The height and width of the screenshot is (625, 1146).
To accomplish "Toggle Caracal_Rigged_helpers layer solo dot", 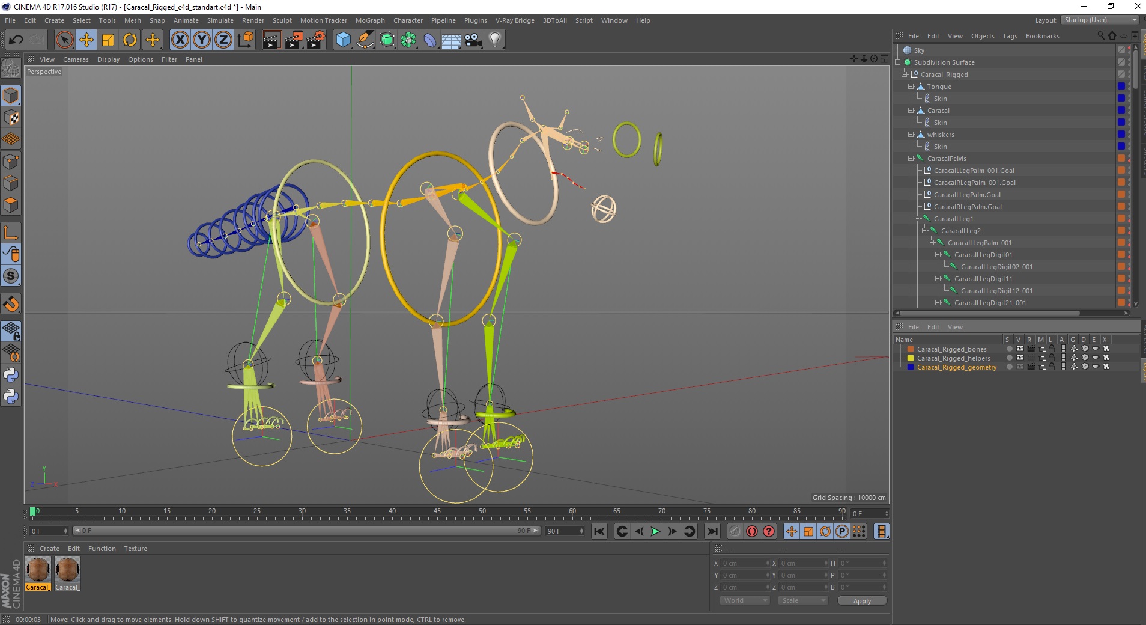I will [x=1009, y=358].
